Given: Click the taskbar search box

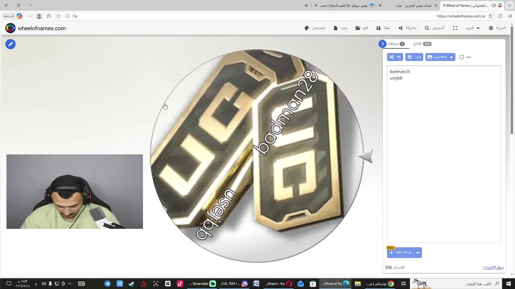Looking at the screenshot, I should (455, 284).
